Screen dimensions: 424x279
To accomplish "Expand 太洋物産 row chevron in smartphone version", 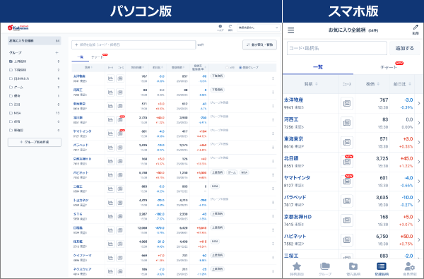I will pos(418,103).
